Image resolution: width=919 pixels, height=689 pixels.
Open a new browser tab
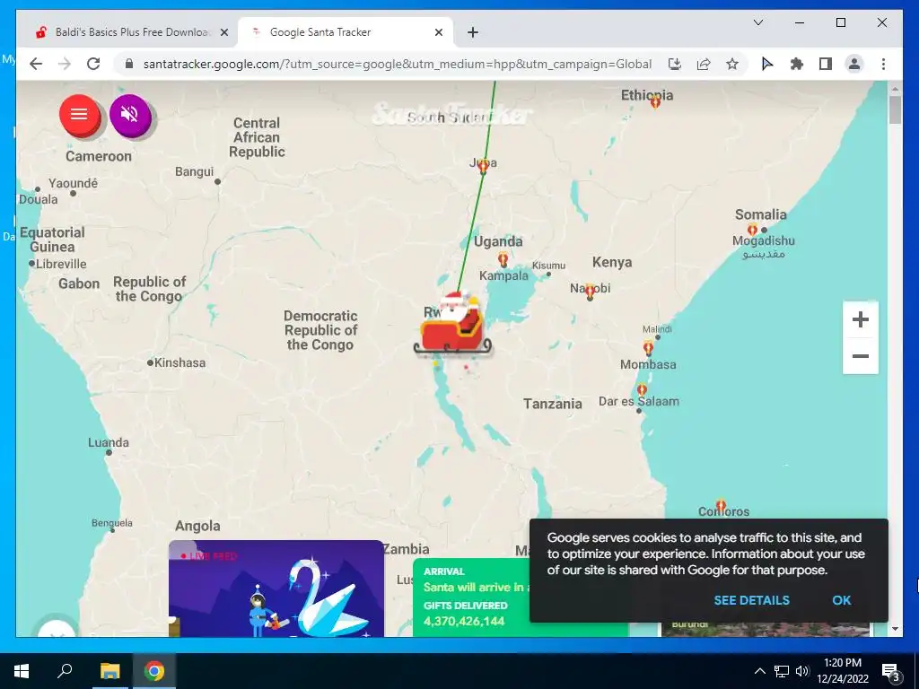473,33
